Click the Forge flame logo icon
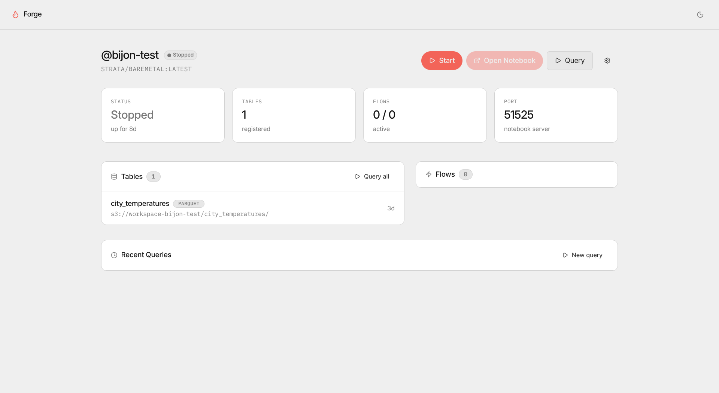 pos(15,14)
